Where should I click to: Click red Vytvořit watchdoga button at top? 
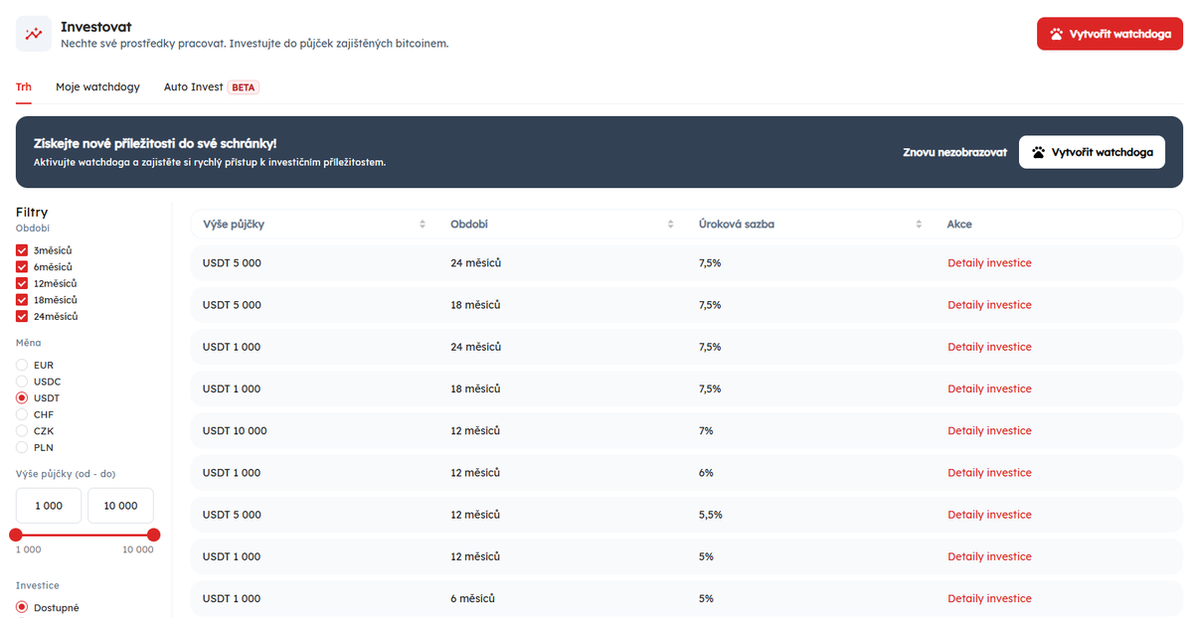pyautogui.click(x=1109, y=34)
